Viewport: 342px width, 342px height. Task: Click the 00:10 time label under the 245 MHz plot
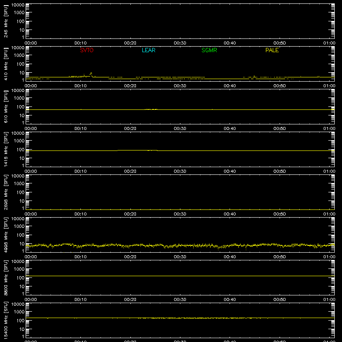click(80, 43)
